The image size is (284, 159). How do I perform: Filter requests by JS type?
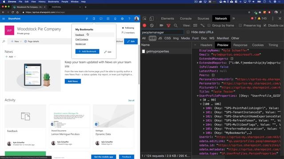point(160,38)
